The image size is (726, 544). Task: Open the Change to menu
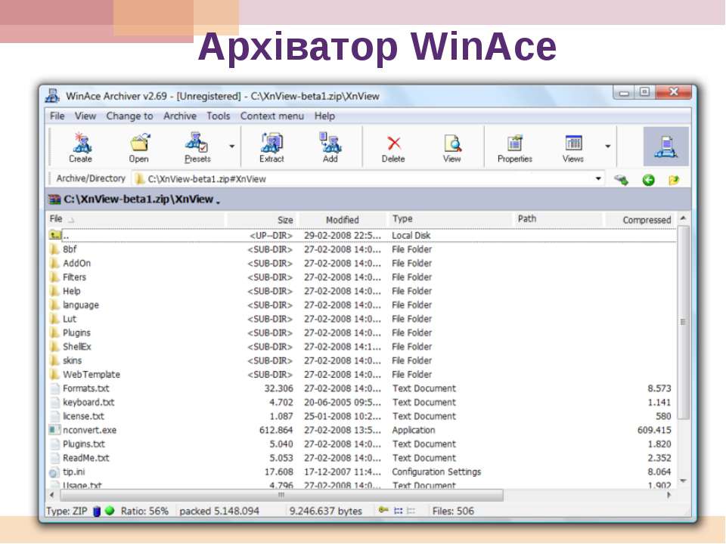(x=129, y=116)
